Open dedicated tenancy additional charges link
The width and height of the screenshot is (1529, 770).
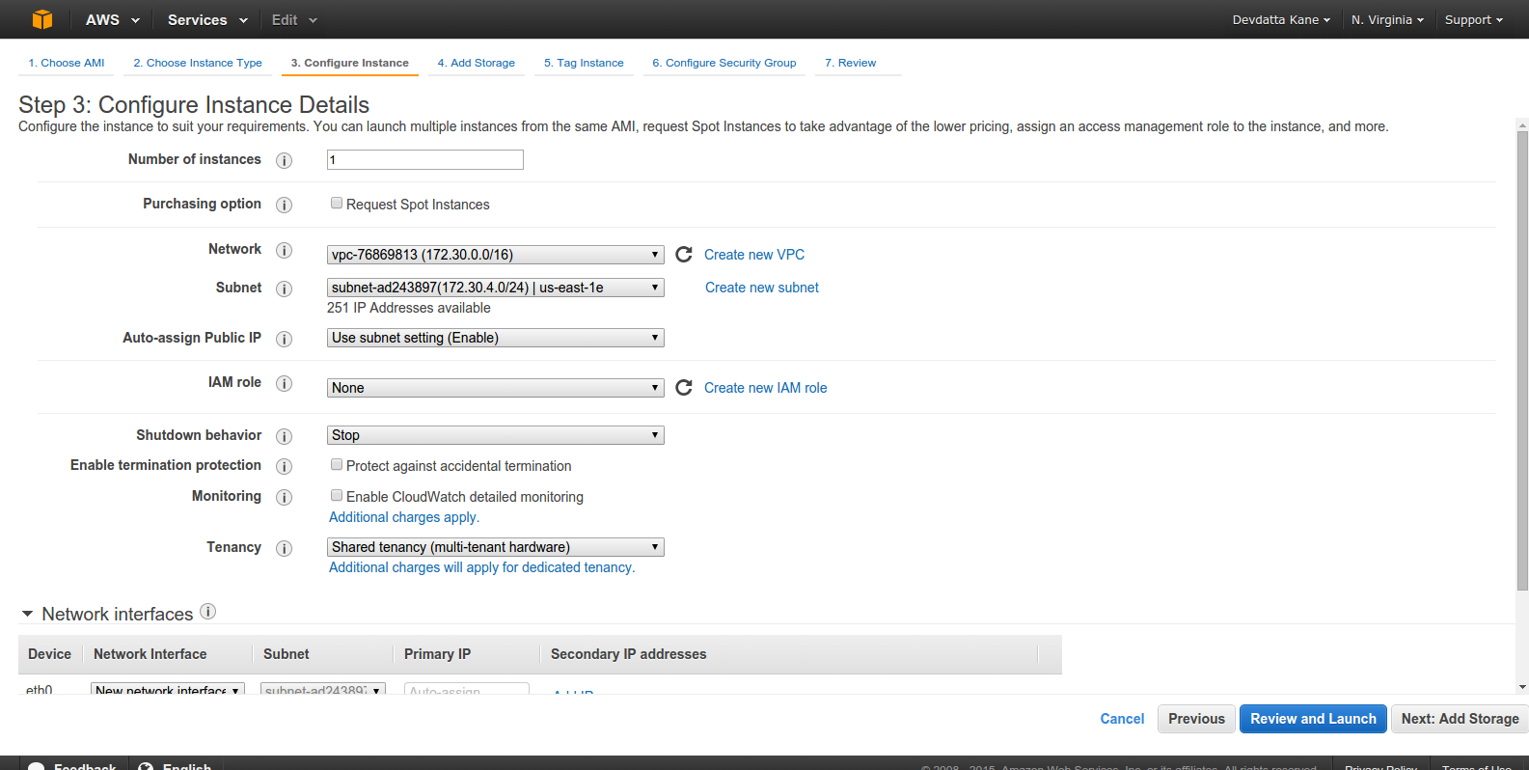[482, 567]
